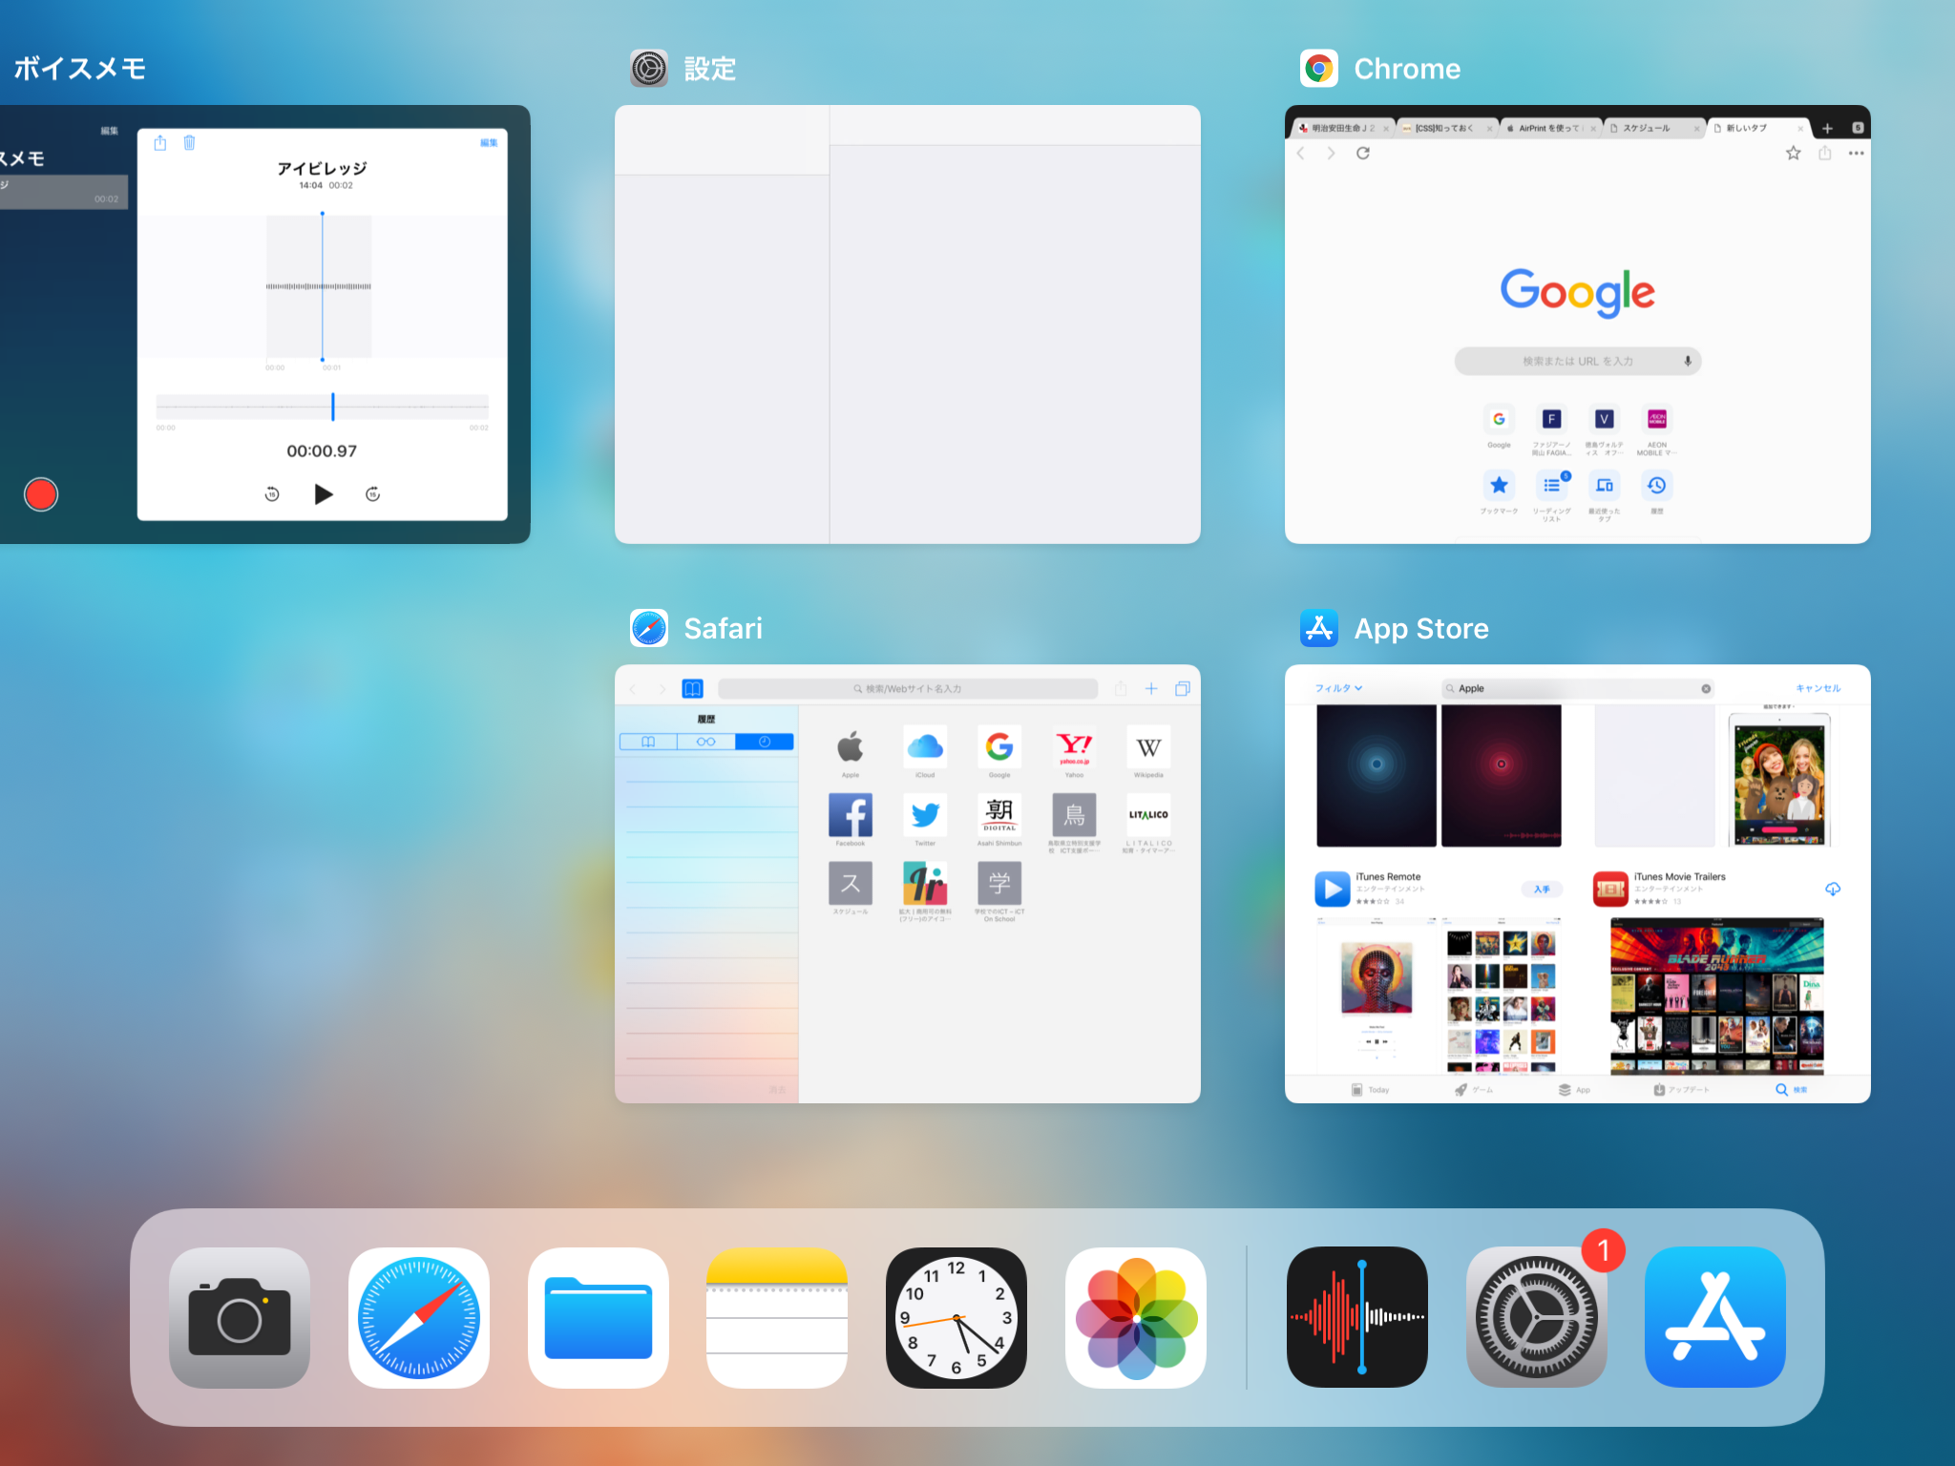
Task: Skip forward 15 seconds in Voice Memos
Action: point(373,493)
